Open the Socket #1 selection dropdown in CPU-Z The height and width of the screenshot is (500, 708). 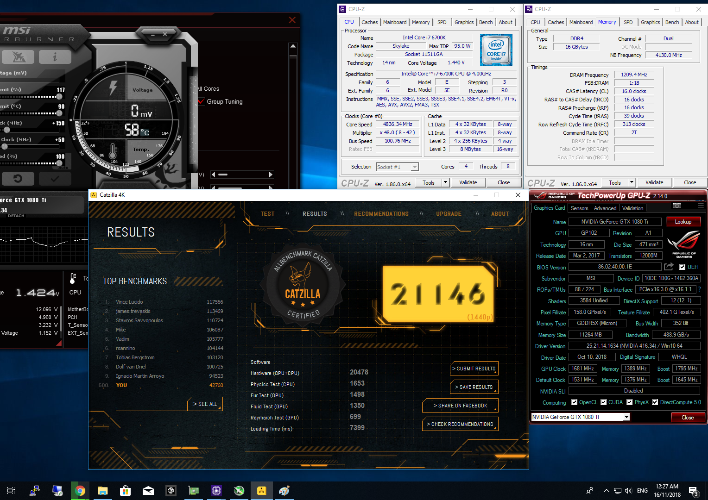pos(415,167)
